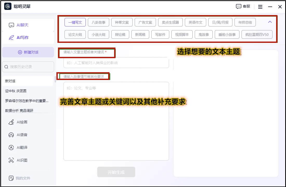Click the 聪明灵犀 app logo icon
Viewport: 286px width, 187px height.
(8, 6)
